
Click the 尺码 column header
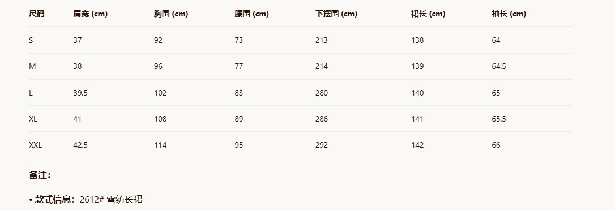(x=36, y=14)
